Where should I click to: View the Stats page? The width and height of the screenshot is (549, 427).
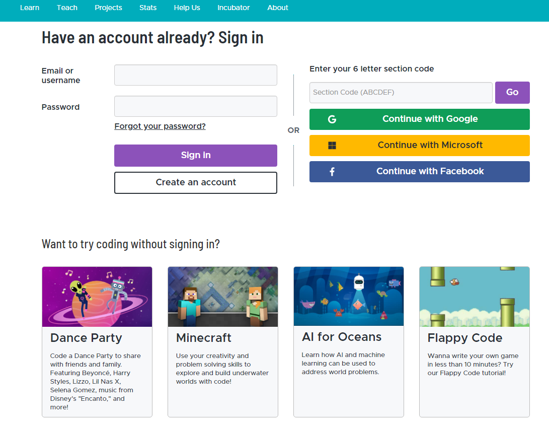(148, 8)
